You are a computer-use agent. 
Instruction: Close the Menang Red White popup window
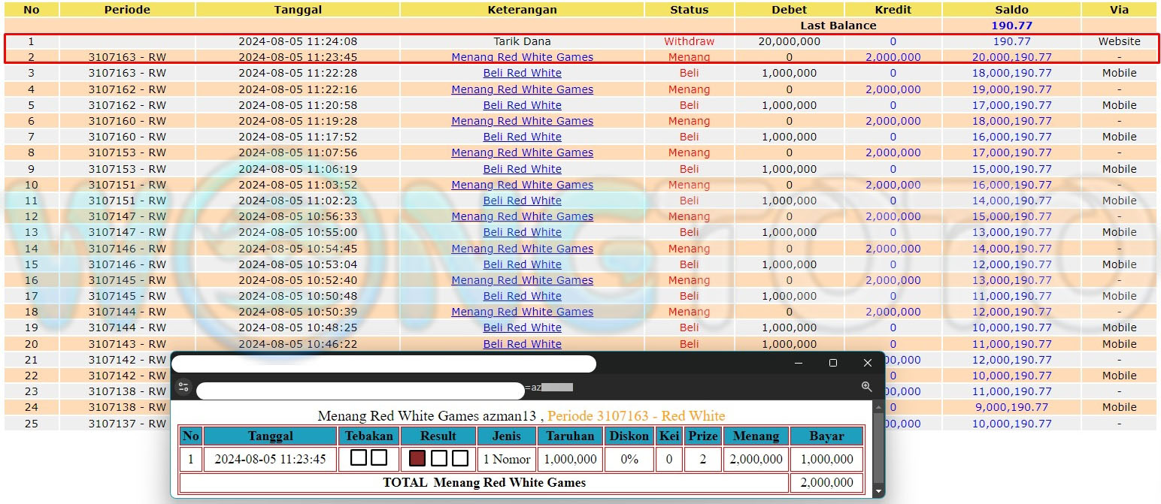point(867,363)
